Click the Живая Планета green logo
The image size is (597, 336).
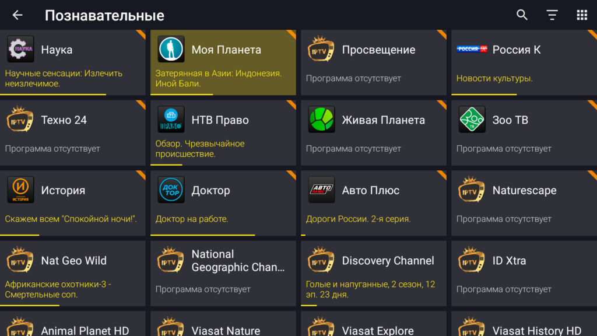[x=321, y=119]
